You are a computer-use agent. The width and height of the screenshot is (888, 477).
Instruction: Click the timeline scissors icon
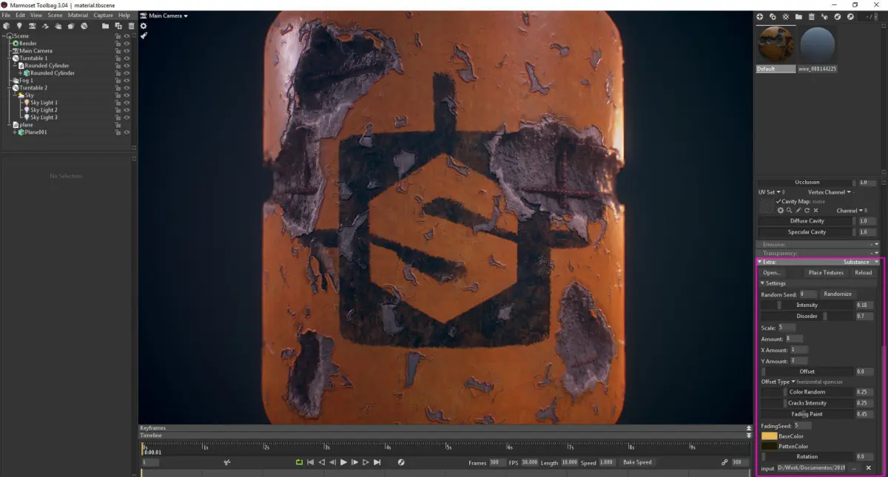[x=228, y=462]
